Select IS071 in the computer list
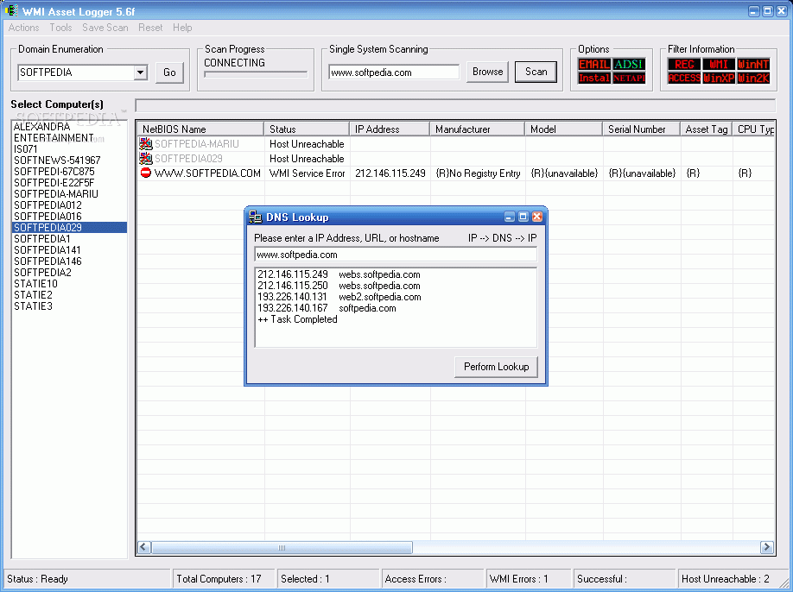Image resolution: width=793 pixels, height=592 pixels. (69, 149)
